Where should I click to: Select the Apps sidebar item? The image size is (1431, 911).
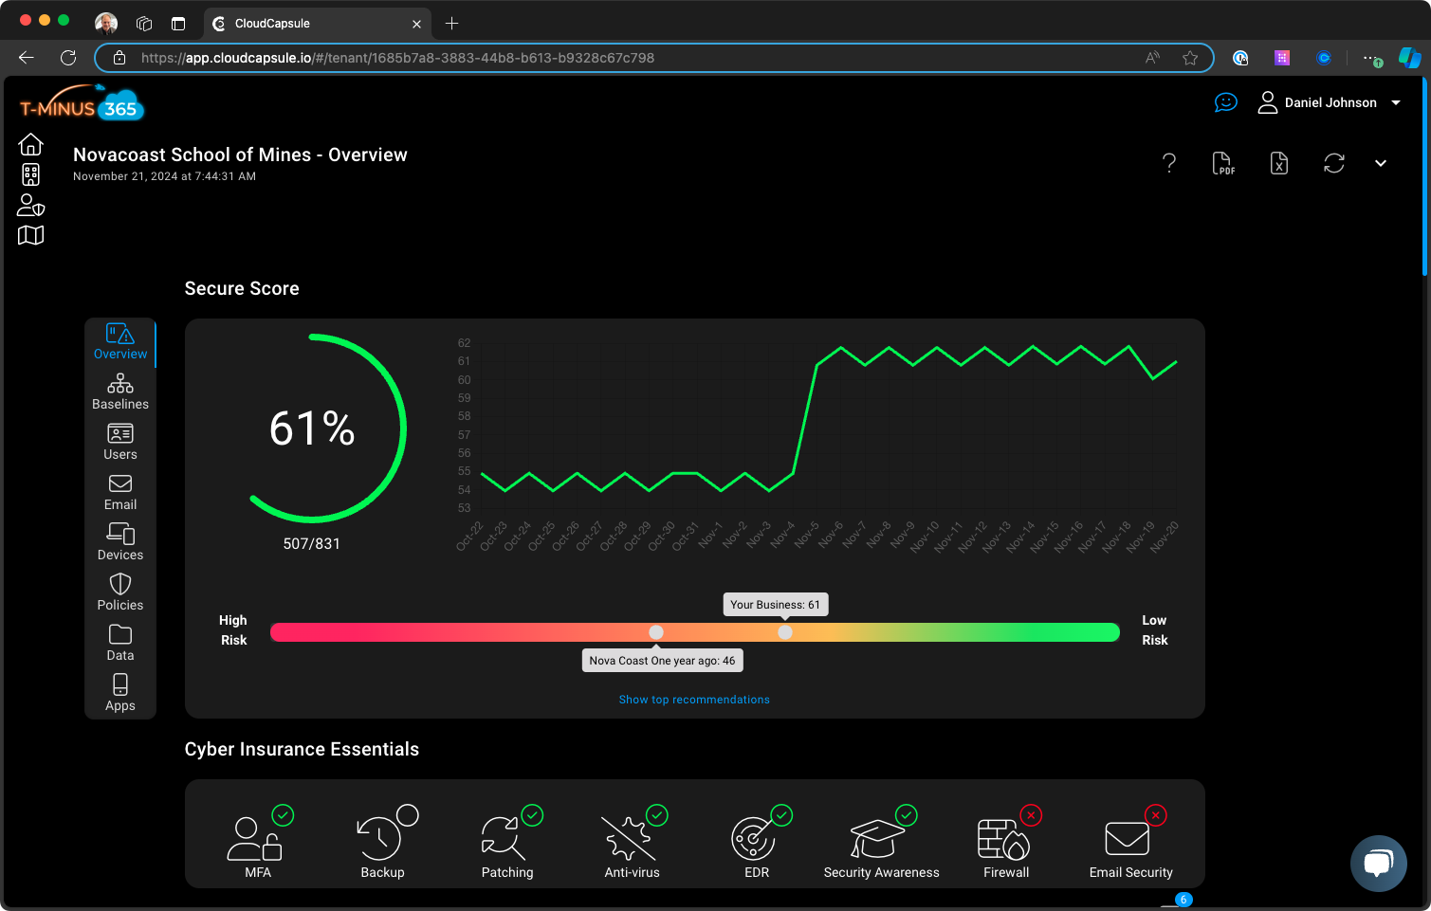[x=119, y=691]
